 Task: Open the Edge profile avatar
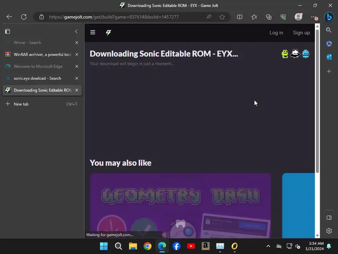(298, 17)
